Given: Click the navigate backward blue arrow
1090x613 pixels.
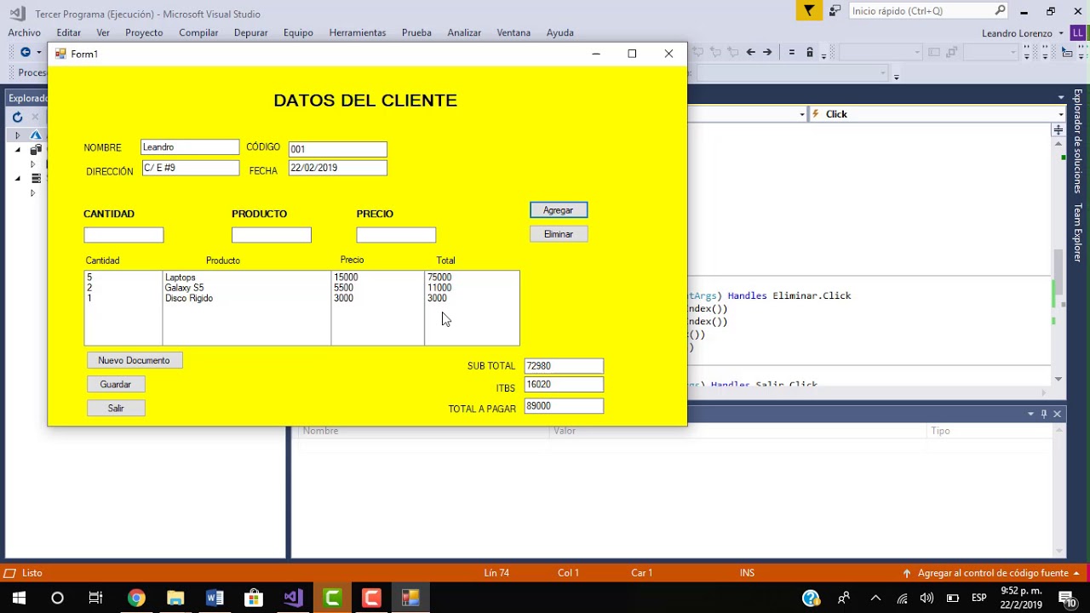Looking at the screenshot, I should coord(26,52).
